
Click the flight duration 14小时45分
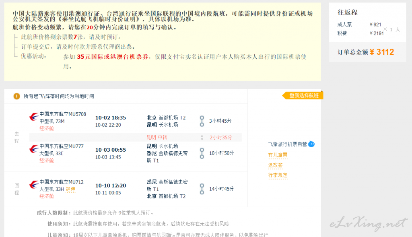point(222,189)
